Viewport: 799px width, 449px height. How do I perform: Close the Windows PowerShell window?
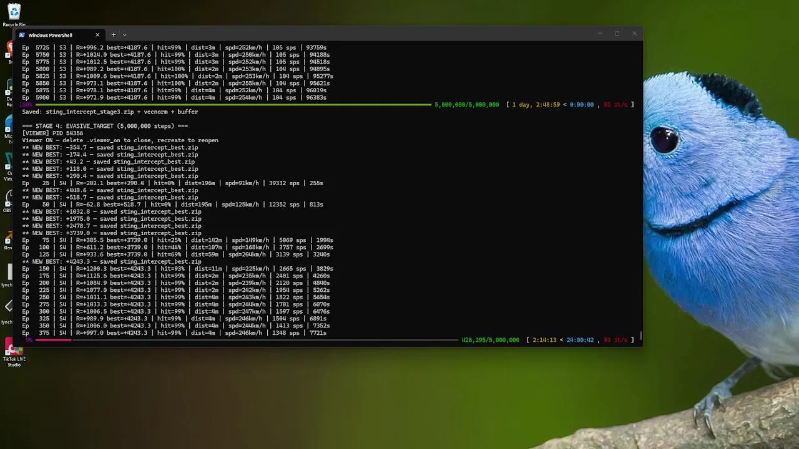(x=634, y=34)
